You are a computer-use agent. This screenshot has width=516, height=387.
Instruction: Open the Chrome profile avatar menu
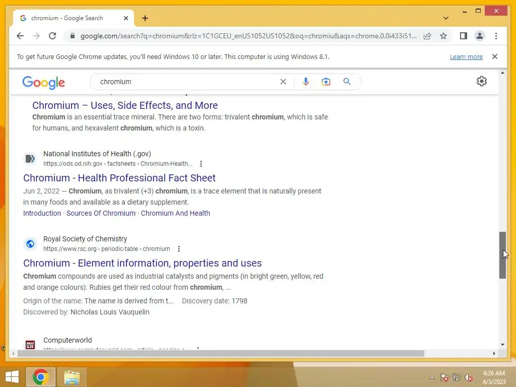[480, 36]
